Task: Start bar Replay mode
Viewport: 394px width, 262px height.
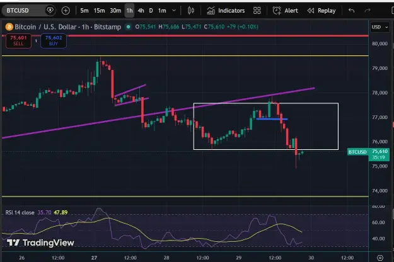Action: [x=322, y=11]
